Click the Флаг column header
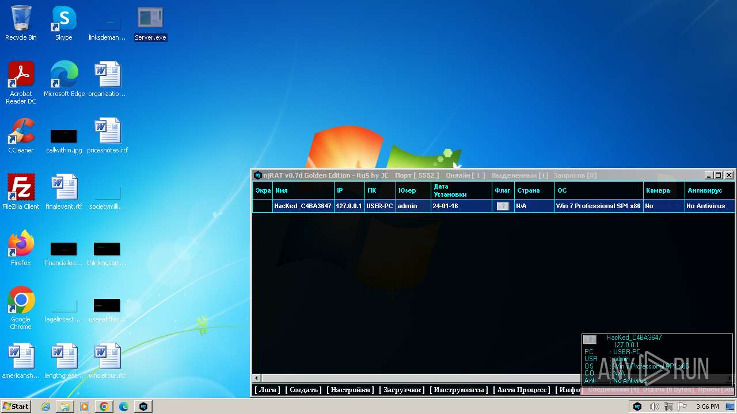Viewport: 737px width, 414px height. coord(503,190)
